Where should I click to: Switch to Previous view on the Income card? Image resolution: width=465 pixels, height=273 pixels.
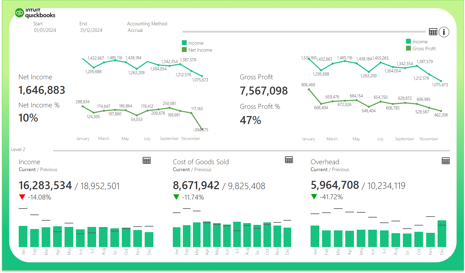point(49,169)
